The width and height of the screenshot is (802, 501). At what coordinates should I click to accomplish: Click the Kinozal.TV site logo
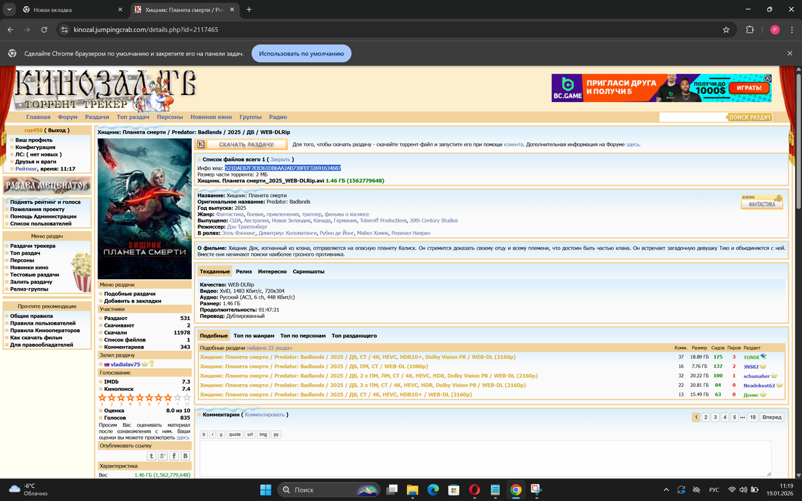click(106, 89)
